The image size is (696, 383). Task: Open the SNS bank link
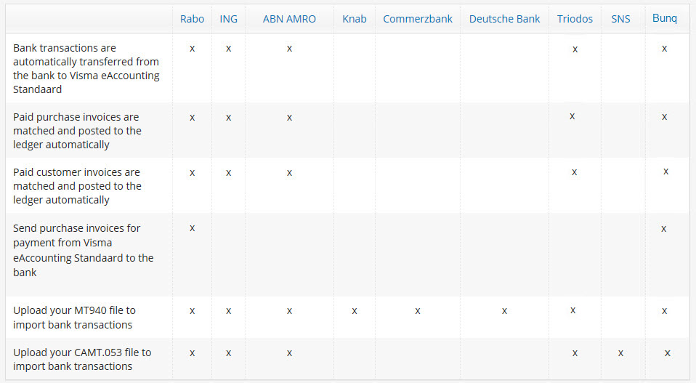click(620, 19)
